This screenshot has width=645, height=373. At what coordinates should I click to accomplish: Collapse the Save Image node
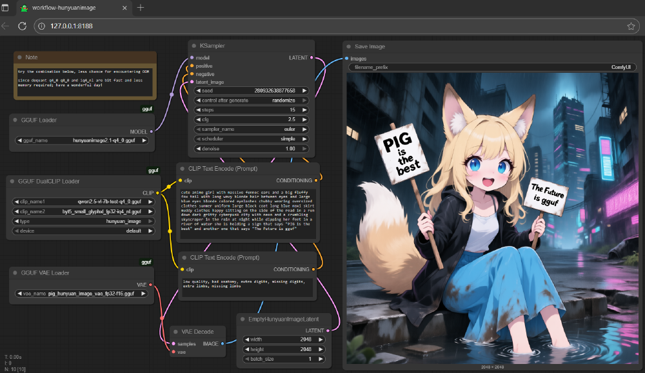click(x=348, y=46)
